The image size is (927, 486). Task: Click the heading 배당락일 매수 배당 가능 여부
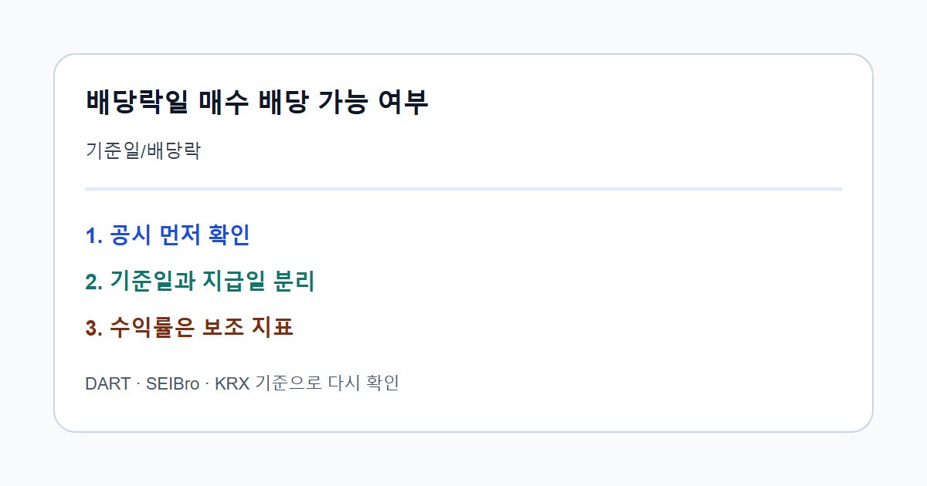pyautogui.click(x=256, y=102)
